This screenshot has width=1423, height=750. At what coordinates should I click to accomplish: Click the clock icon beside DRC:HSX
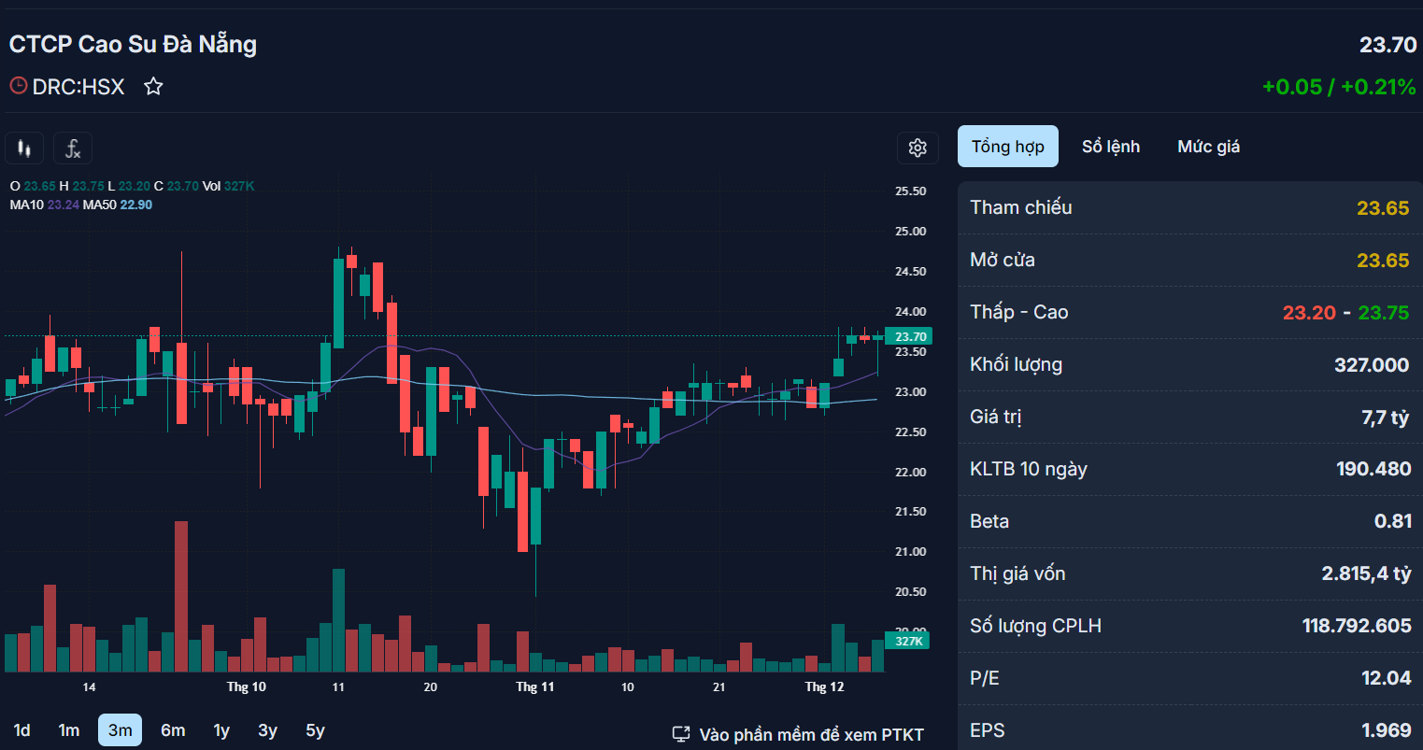[19, 86]
